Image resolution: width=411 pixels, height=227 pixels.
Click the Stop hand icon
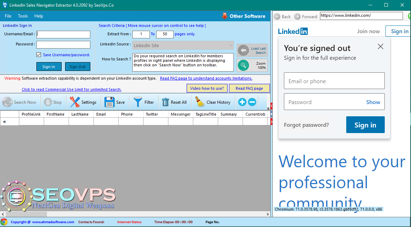tap(48, 102)
